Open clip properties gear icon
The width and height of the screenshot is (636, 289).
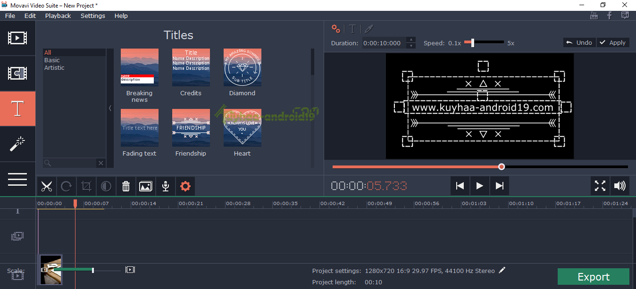pyautogui.click(x=185, y=186)
